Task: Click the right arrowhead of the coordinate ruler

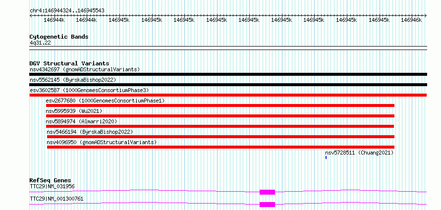Action: [426, 15]
